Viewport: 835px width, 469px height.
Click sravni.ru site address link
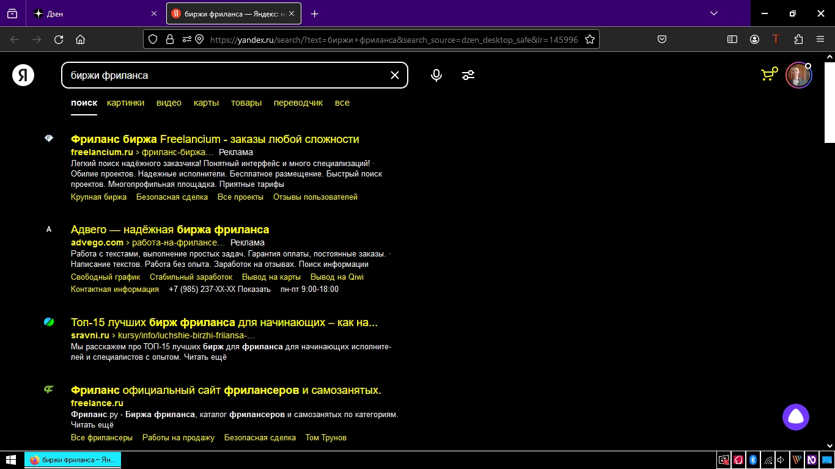tap(90, 335)
